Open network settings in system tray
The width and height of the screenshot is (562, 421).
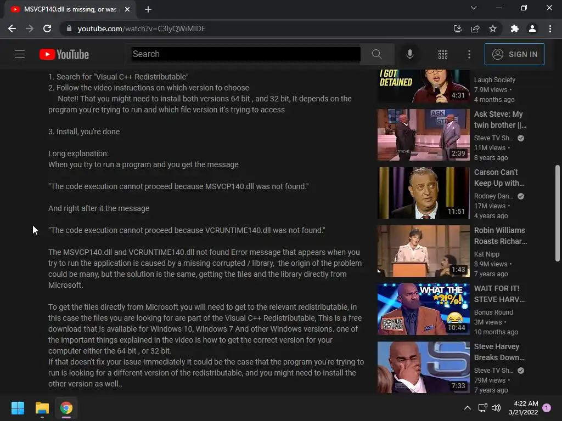(x=482, y=408)
